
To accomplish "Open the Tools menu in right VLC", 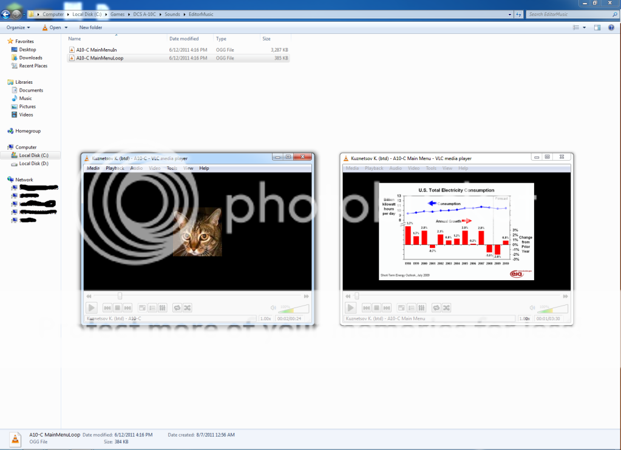I will pos(431,168).
